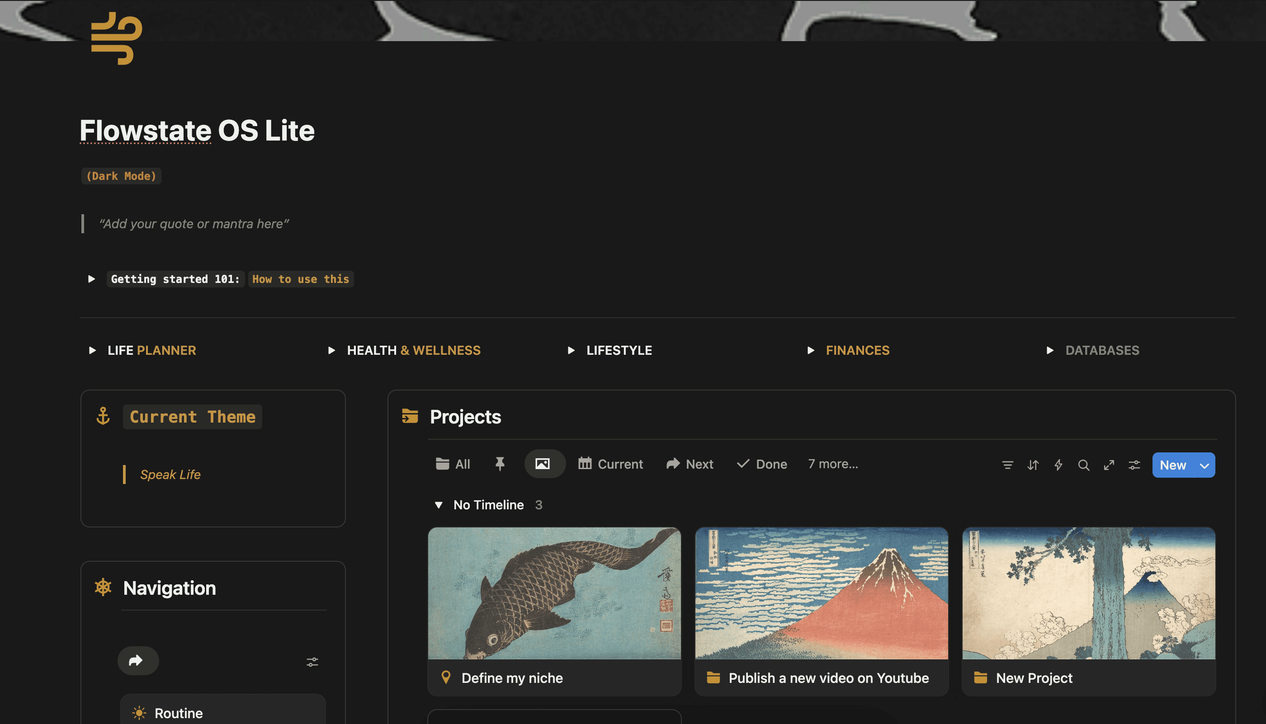
Task: Click the gallery image view icon
Action: point(542,464)
